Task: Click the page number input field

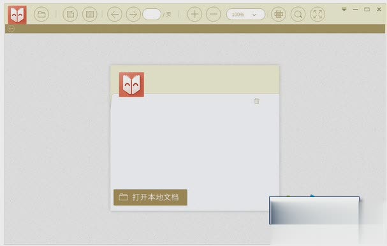Action: pos(152,14)
